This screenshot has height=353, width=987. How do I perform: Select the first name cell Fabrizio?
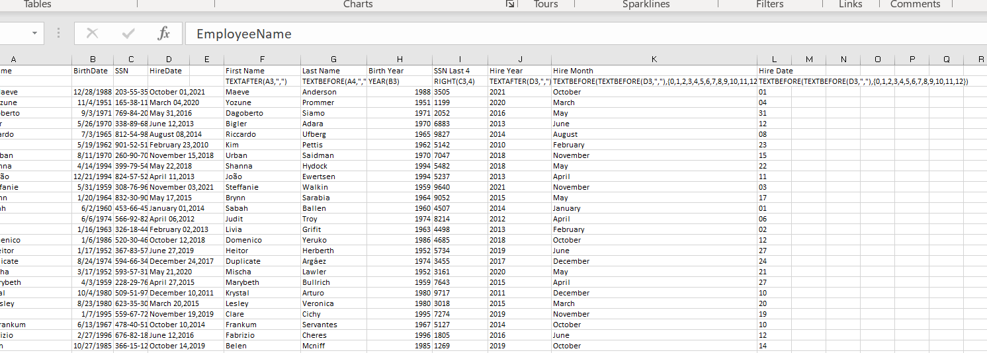[x=263, y=335]
